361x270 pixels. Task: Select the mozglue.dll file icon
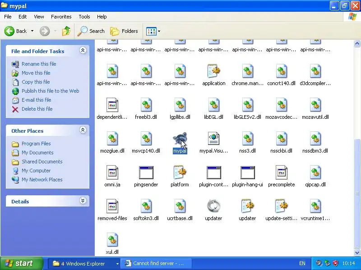coord(112,139)
